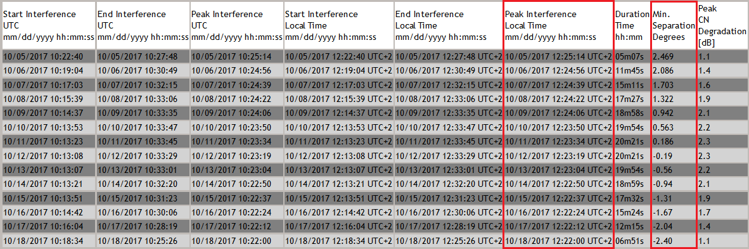Click the Peak CN Degradation header
Screen dimensions: 749x249
722,25
